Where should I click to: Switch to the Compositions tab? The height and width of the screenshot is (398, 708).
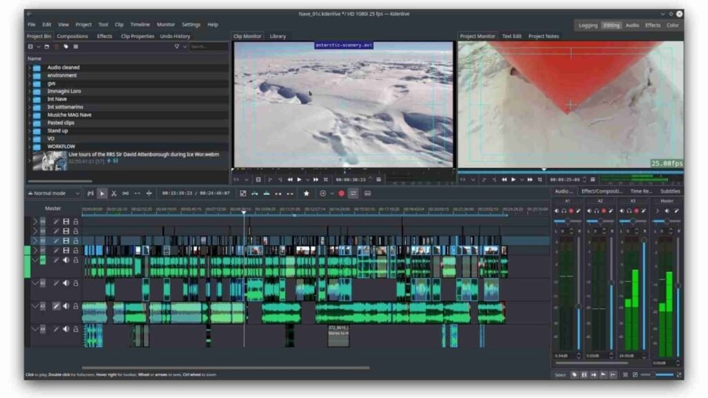point(72,36)
